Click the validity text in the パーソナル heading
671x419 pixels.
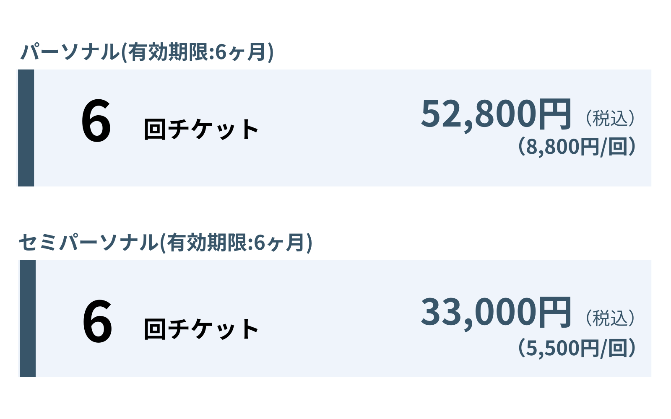197,53
